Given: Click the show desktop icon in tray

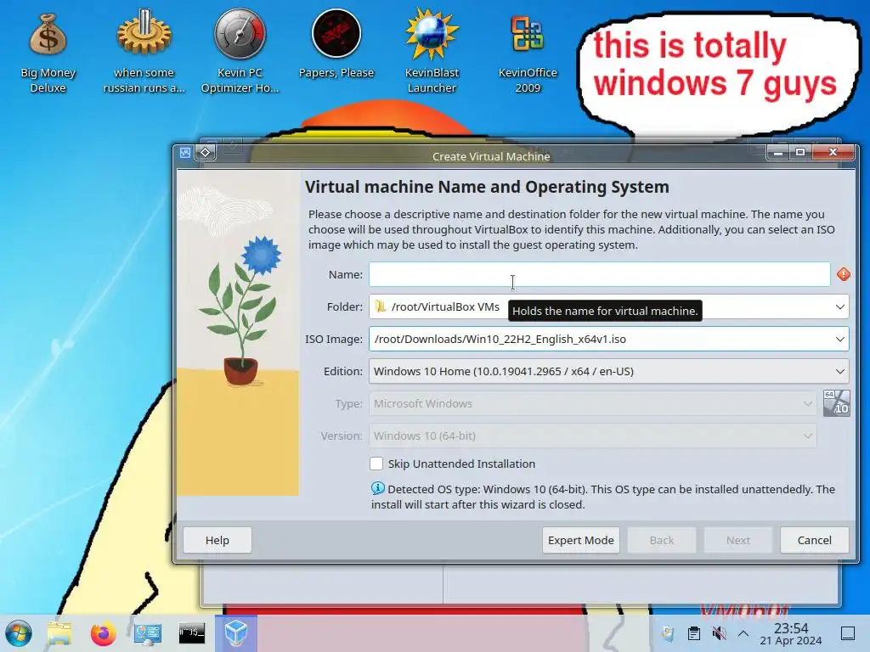Looking at the screenshot, I should coord(848,633).
